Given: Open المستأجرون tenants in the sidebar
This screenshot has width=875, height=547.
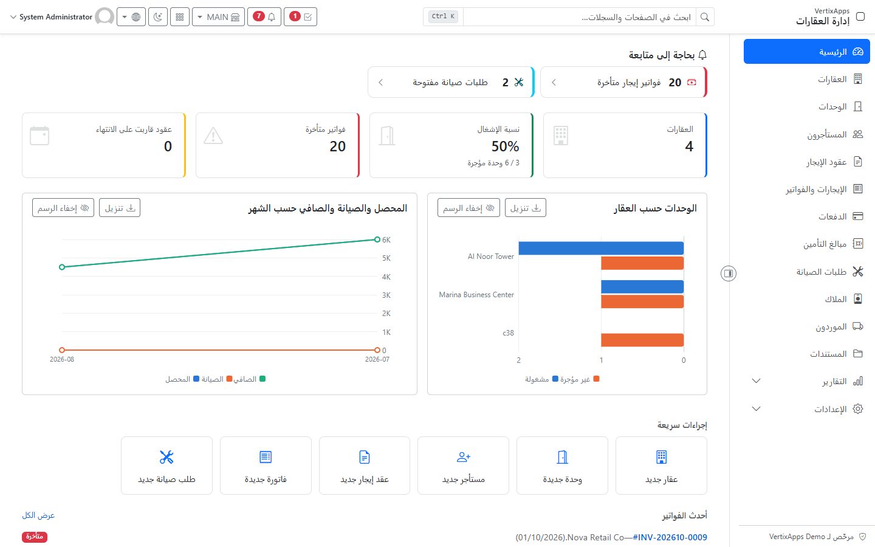Looking at the screenshot, I should click(806, 134).
